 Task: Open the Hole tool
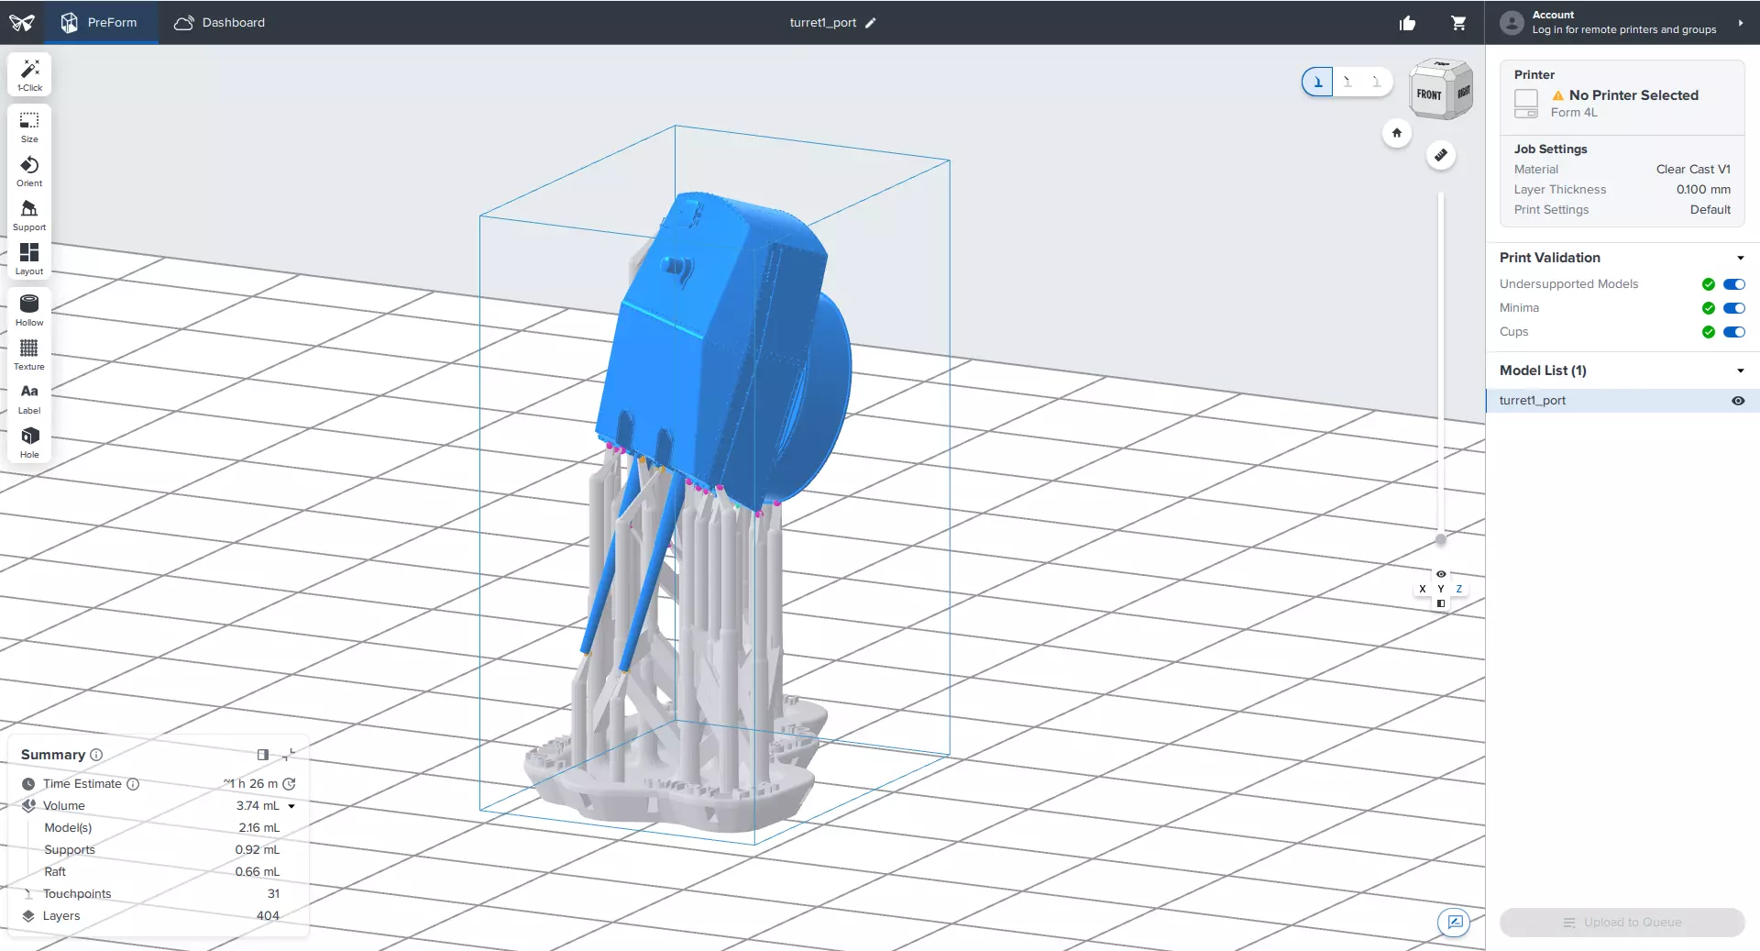point(29,443)
